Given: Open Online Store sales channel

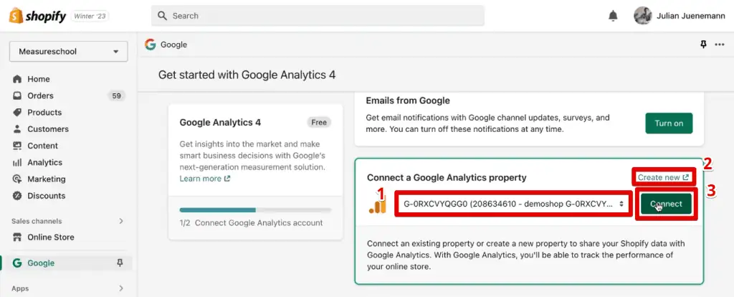Looking at the screenshot, I should [x=50, y=237].
